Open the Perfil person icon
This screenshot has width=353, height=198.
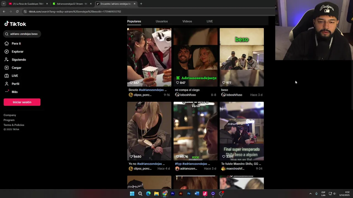point(7,84)
